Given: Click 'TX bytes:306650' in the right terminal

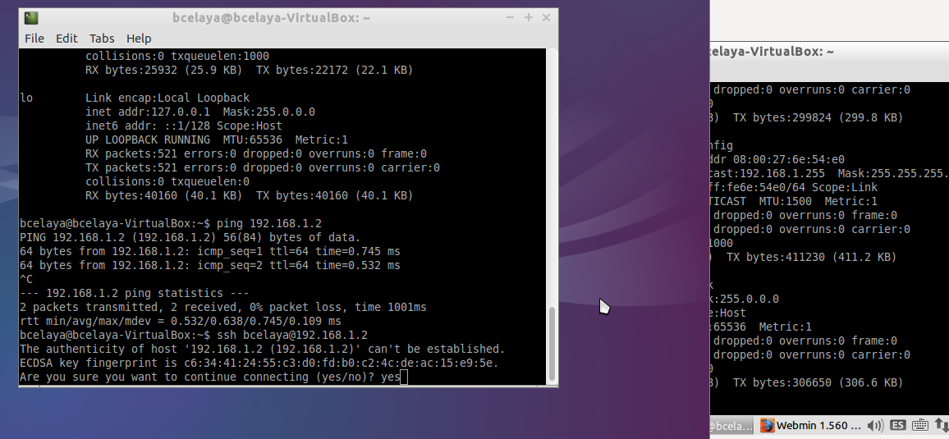Looking at the screenshot, I should (818, 382).
